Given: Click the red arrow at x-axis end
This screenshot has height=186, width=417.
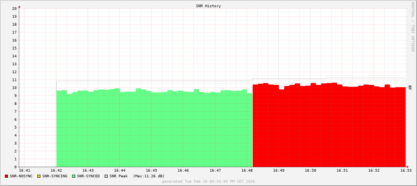Looking at the screenshot, I should pos(408,167).
